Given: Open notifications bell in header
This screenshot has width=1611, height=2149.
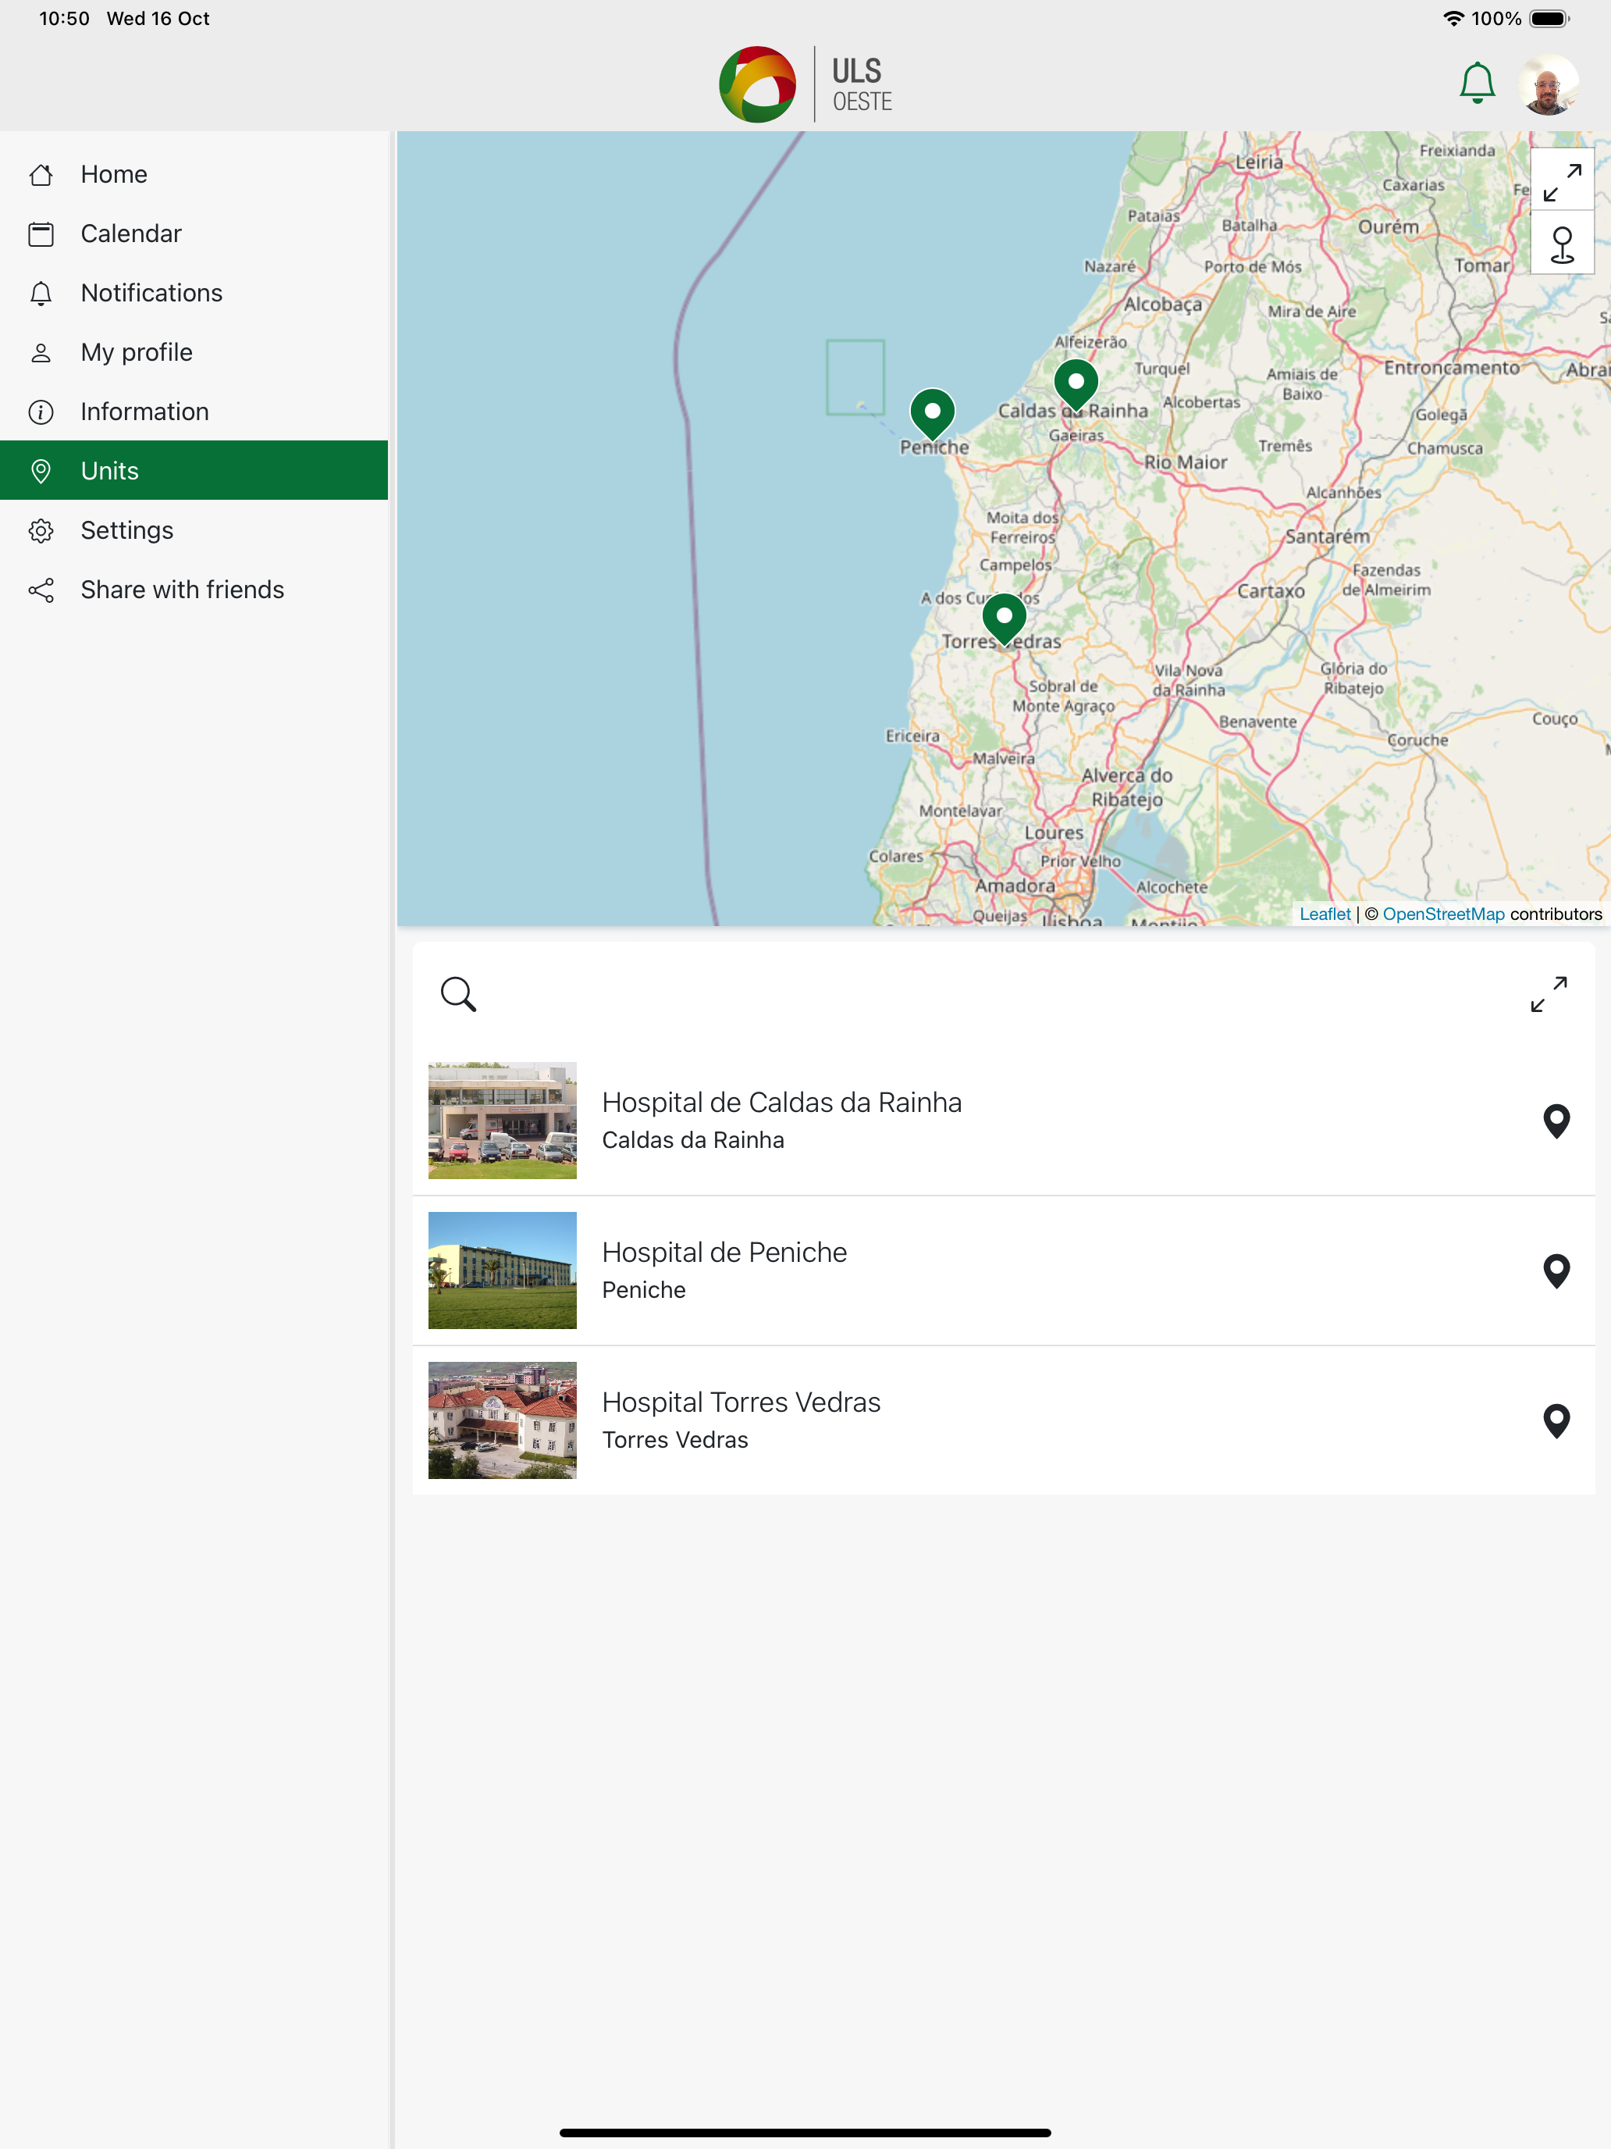Looking at the screenshot, I should click(x=1477, y=84).
